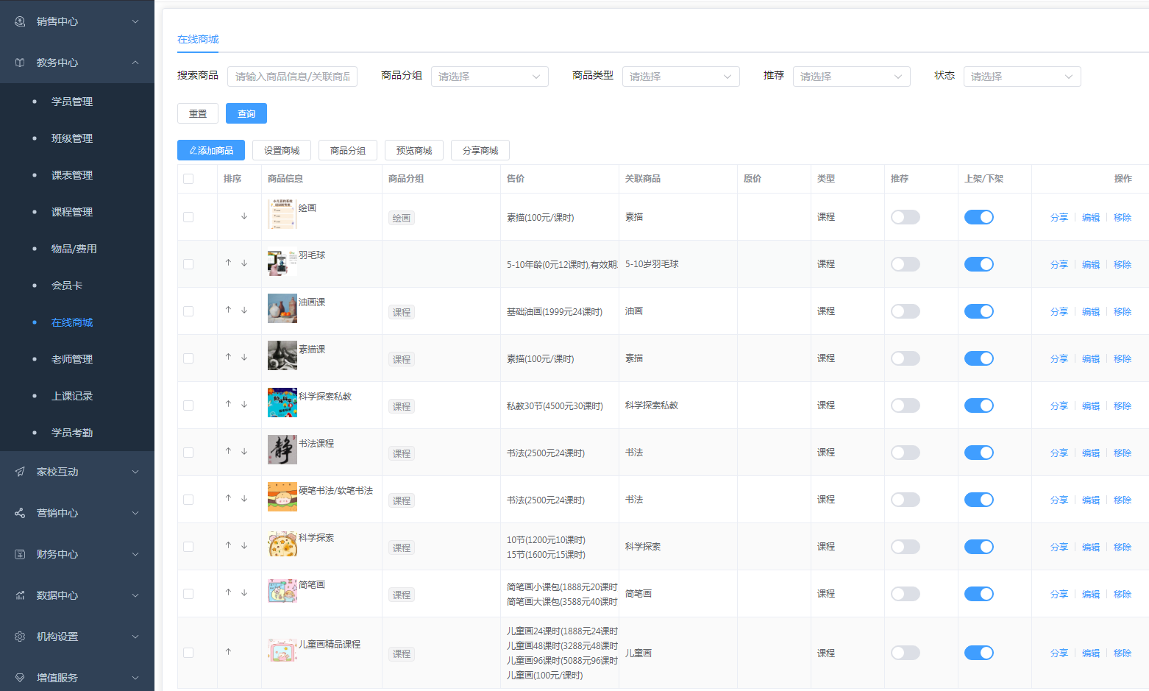Open the 推荐 filter dropdown

852,77
